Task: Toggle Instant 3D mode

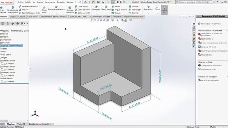Action: (x=164, y=10)
